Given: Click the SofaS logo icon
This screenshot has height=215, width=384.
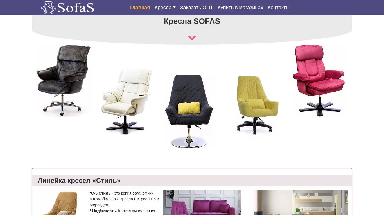Looking at the screenshot, I should [x=48, y=8].
